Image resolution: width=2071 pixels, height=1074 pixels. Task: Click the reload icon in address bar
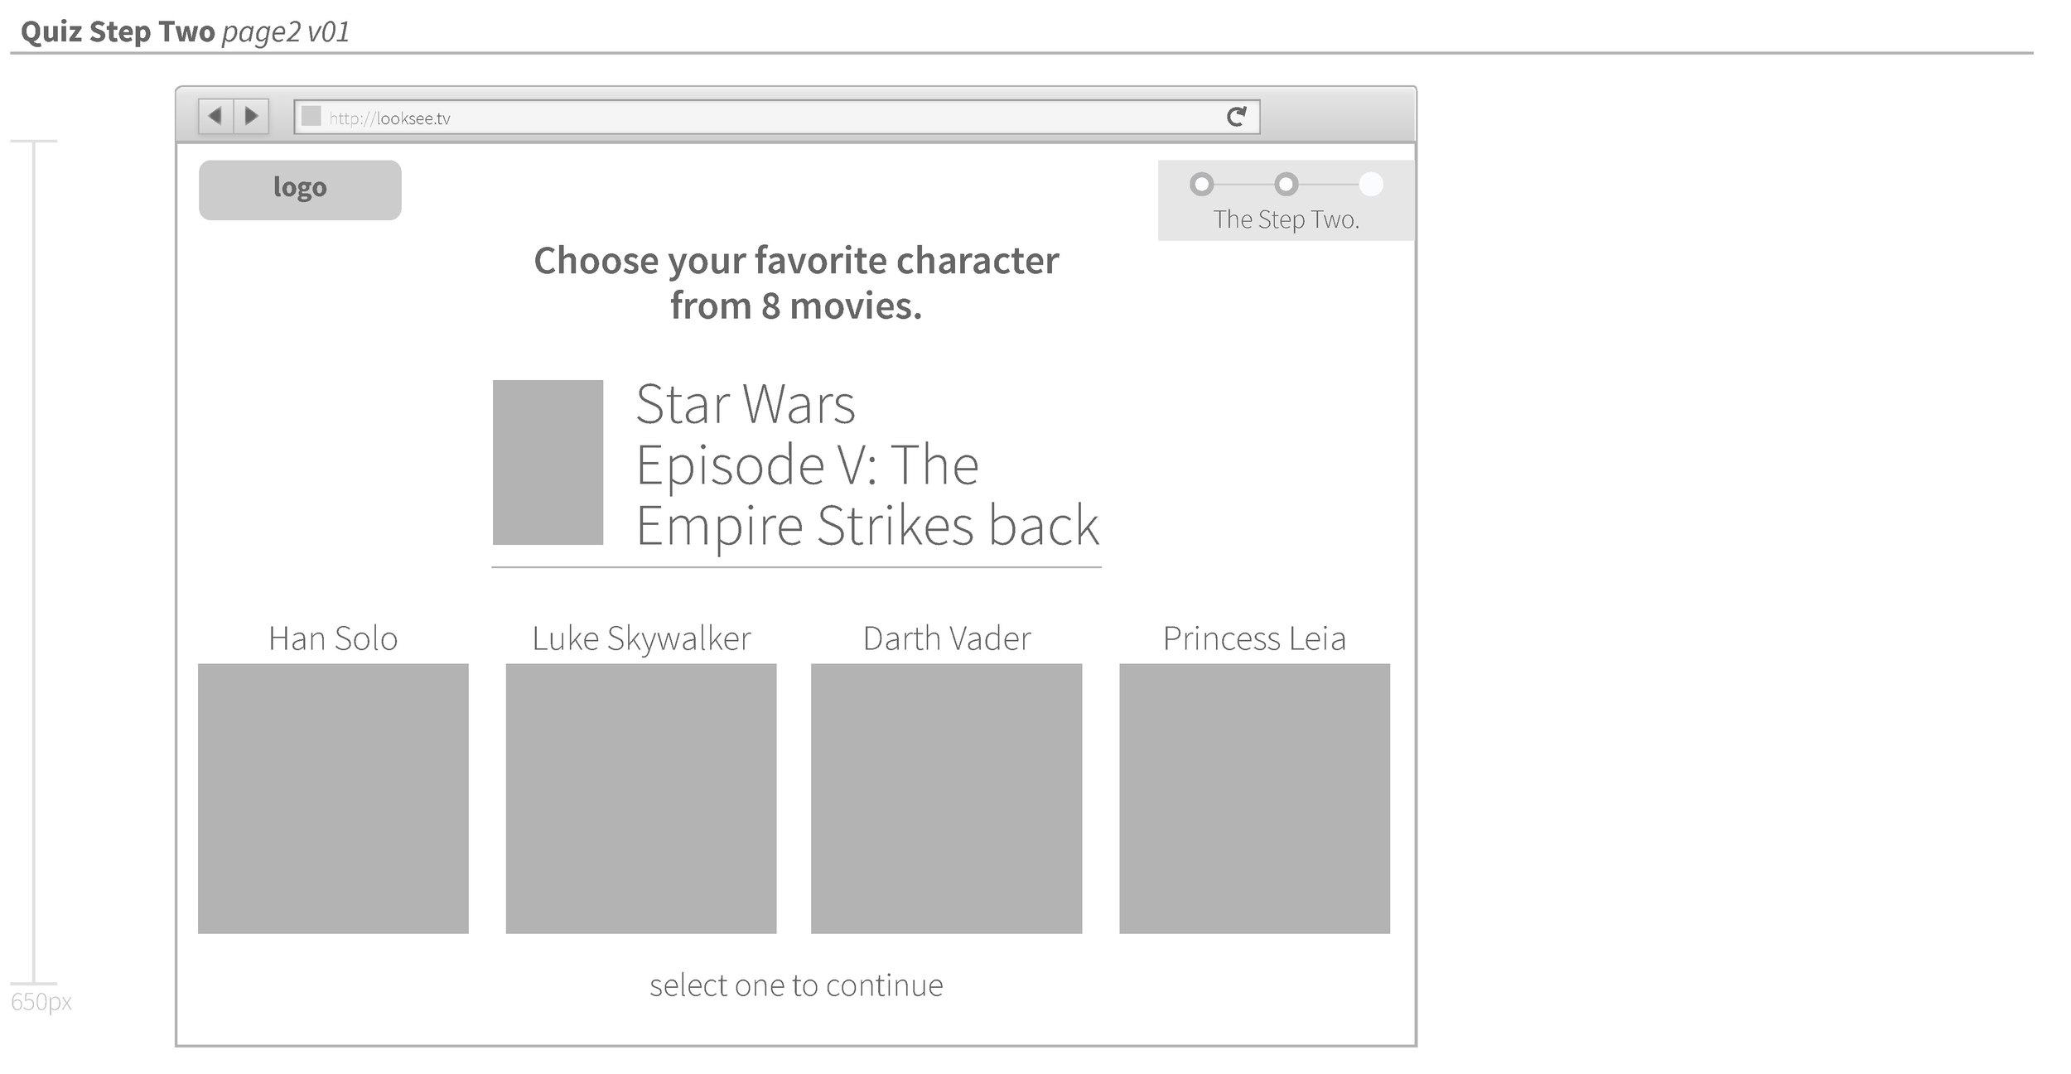(x=1236, y=117)
